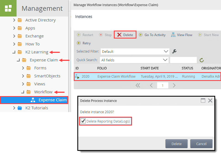
Task: Open the Selected Filter dropdown
Action: point(135,51)
